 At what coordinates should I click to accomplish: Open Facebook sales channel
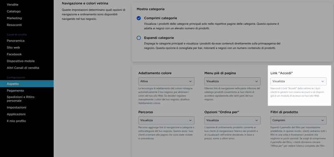click(x=14, y=54)
